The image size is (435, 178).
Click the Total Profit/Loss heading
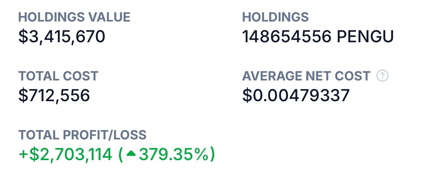[x=82, y=135]
